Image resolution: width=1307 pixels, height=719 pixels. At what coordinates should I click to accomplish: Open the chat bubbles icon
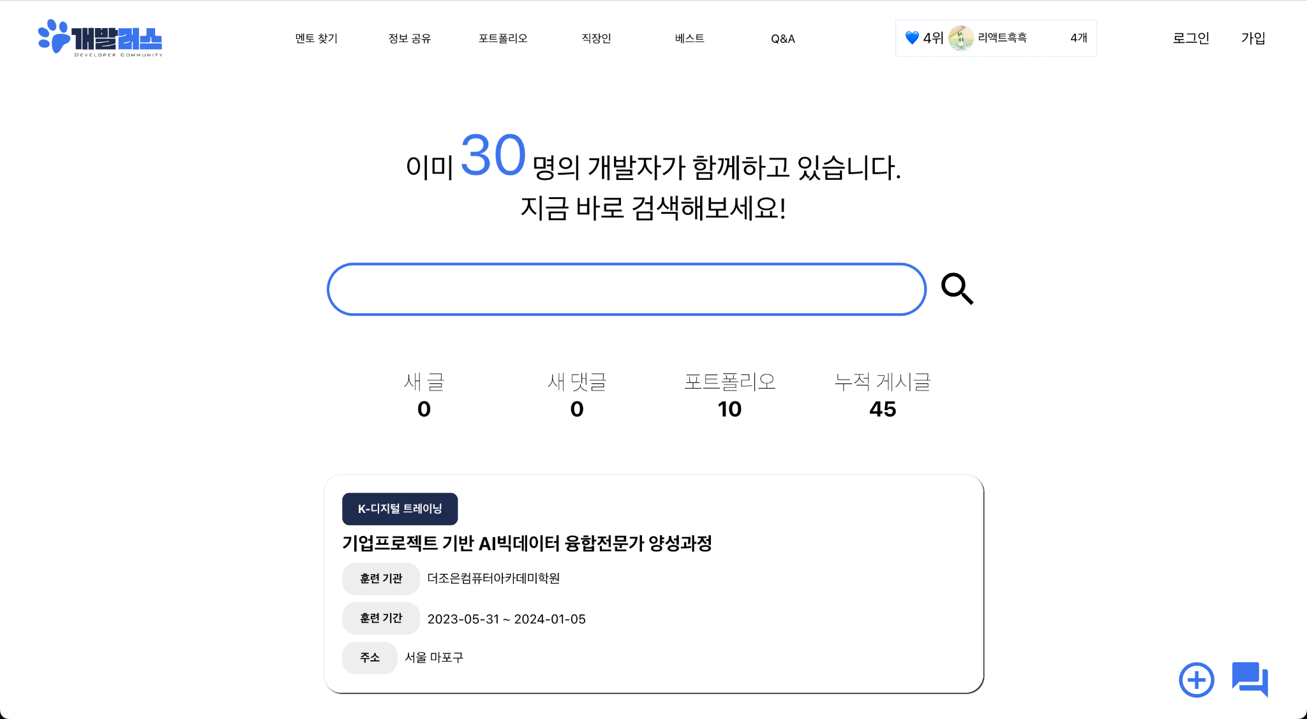point(1250,679)
